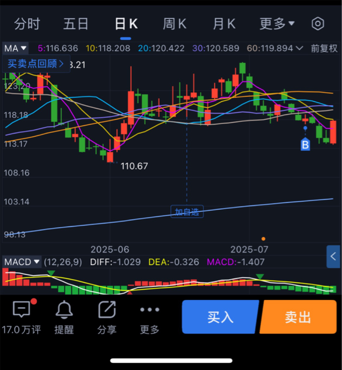Tap the share icon 分享
Viewport: 342px width, 370px height.
click(107, 309)
